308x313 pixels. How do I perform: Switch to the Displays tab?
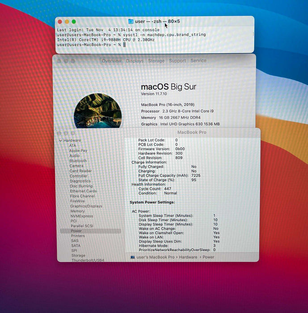pos(135,61)
